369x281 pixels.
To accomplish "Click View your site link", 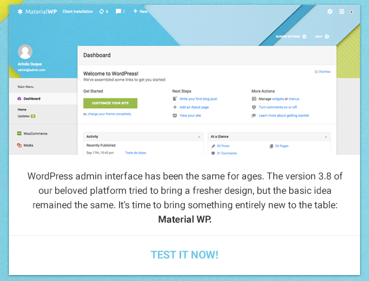I will 190,116.
